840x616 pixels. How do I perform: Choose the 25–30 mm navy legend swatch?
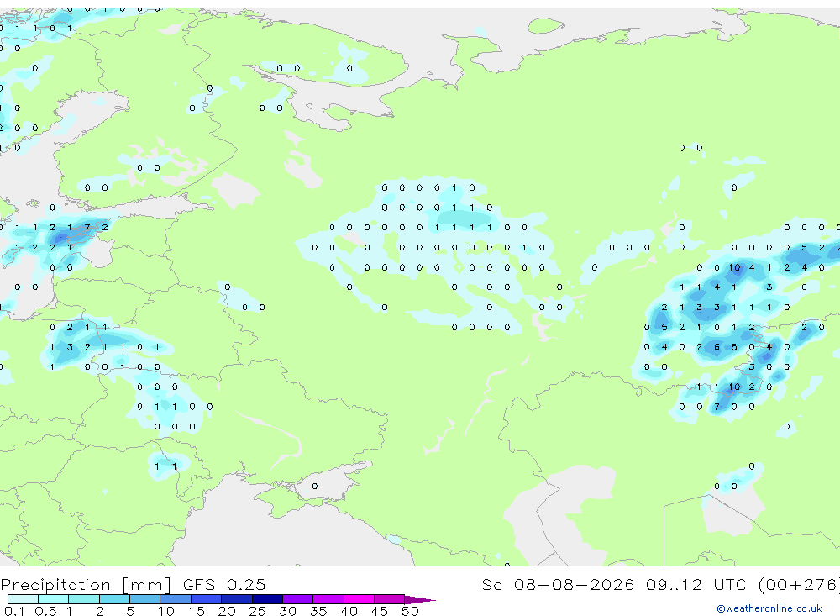[x=267, y=599]
